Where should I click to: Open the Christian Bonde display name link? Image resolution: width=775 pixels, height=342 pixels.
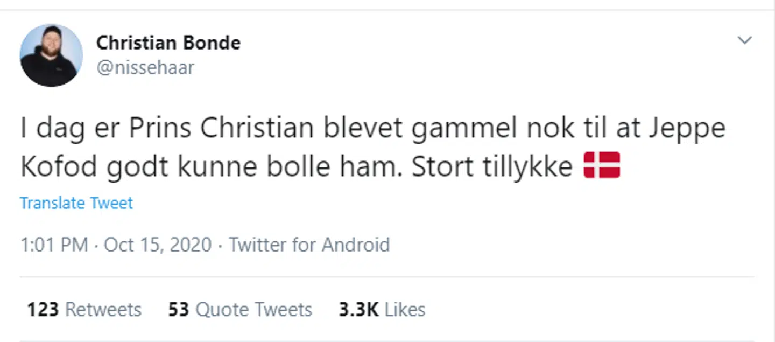click(x=168, y=43)
